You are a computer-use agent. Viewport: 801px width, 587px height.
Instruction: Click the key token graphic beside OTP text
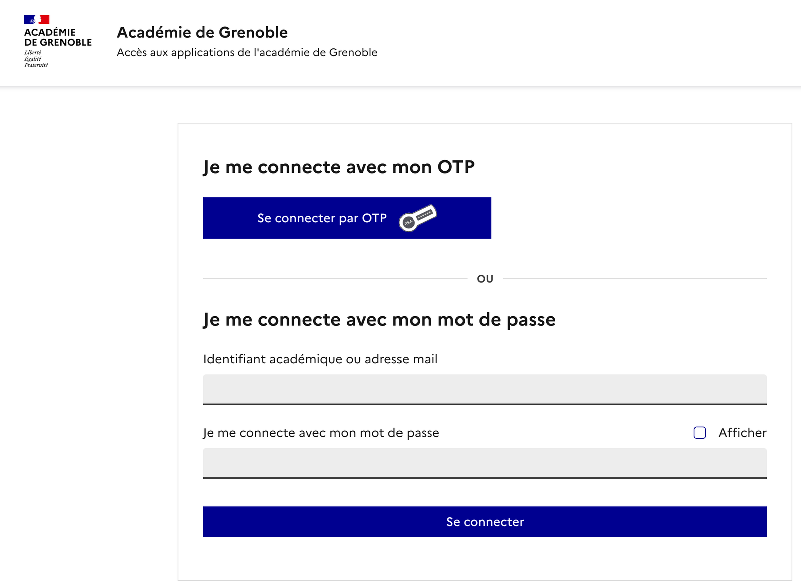tap(419, 218)
